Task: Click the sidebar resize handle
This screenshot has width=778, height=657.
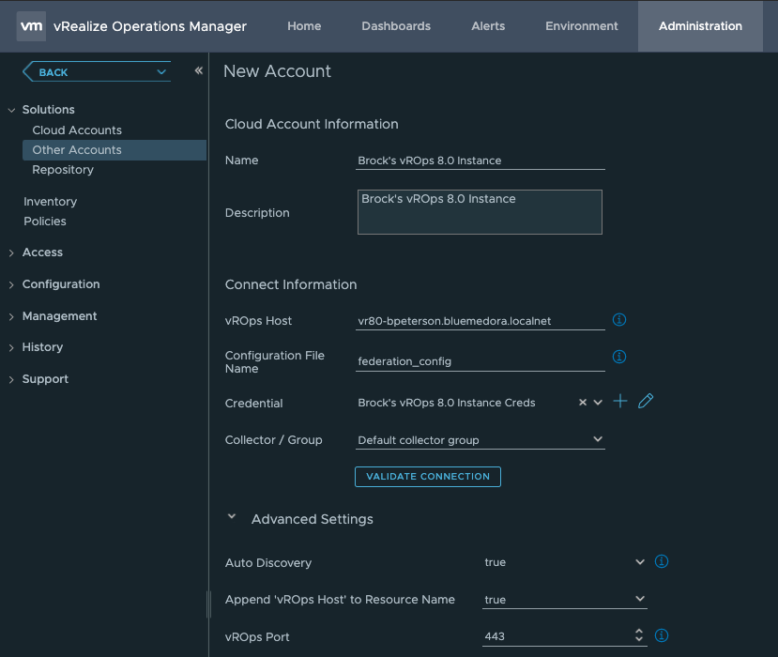Action: point(208,604)
